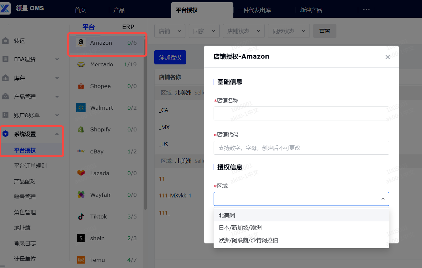Viewport: 422px width, 268px height.
Task: Click the 产品管理 bag icon
Action: [x=6, y=97]
